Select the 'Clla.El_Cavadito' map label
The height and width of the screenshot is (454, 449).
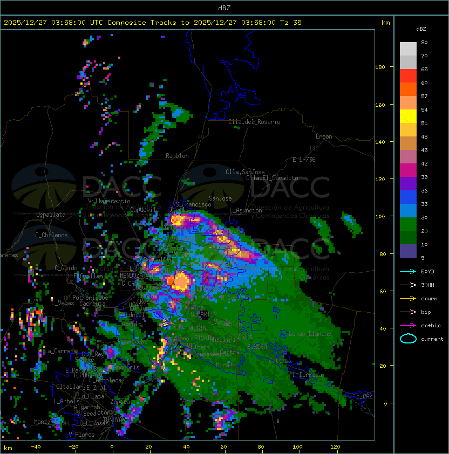(x=272, y=178)
